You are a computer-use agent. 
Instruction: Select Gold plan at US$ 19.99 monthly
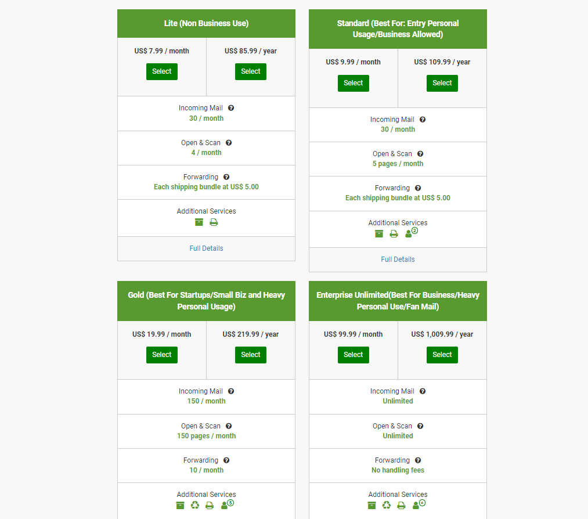coord(161,355)
